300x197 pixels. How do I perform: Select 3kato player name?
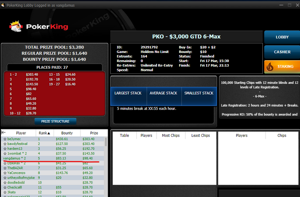pyautogui.click(x=12, y=192)
